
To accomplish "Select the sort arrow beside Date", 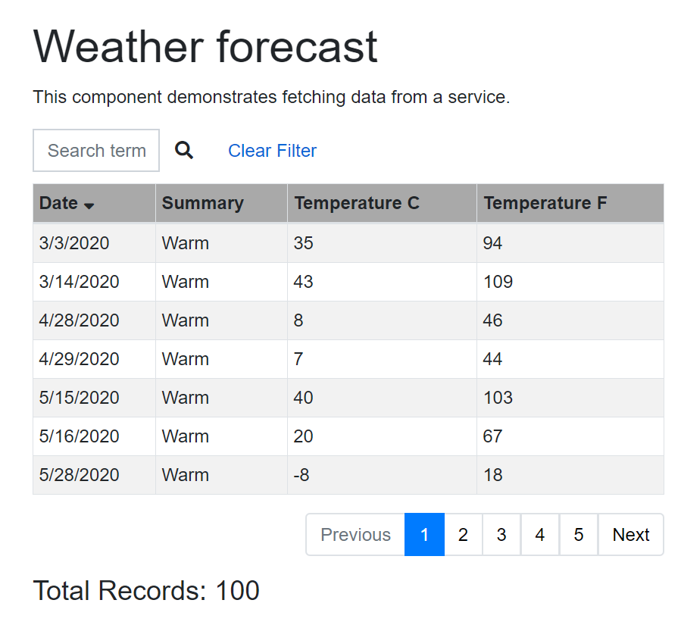I will (90, 205).
